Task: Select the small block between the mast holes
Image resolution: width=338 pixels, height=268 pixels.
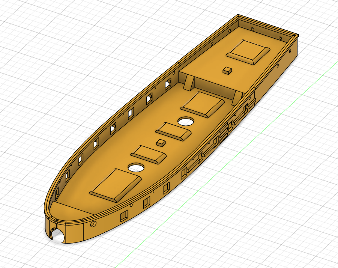Action: [161, 143]
